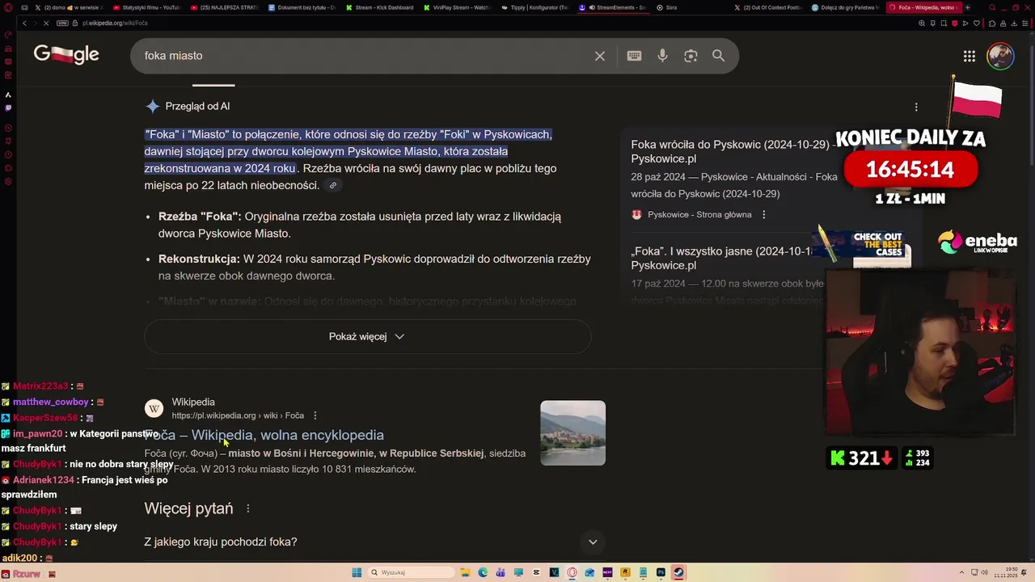The width and height of the screenshot is (1035, 582).
Task: Submit search with the magnifier icon
Action: (718, 56)
